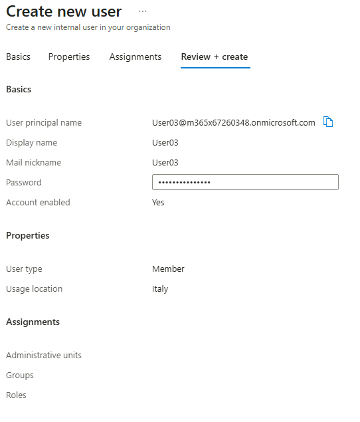Screen dimensions: 360x422
Task: Click the subtitle Create a new internal user
Action: click(88, 27)
